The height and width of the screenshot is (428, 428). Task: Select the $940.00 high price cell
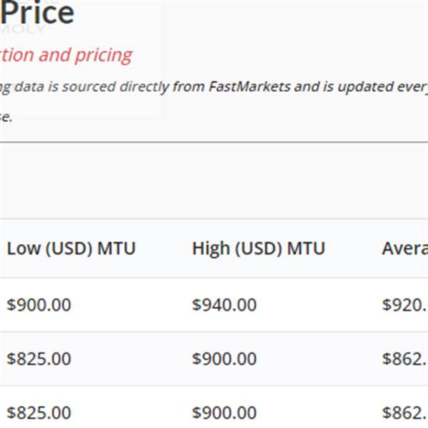224,305
